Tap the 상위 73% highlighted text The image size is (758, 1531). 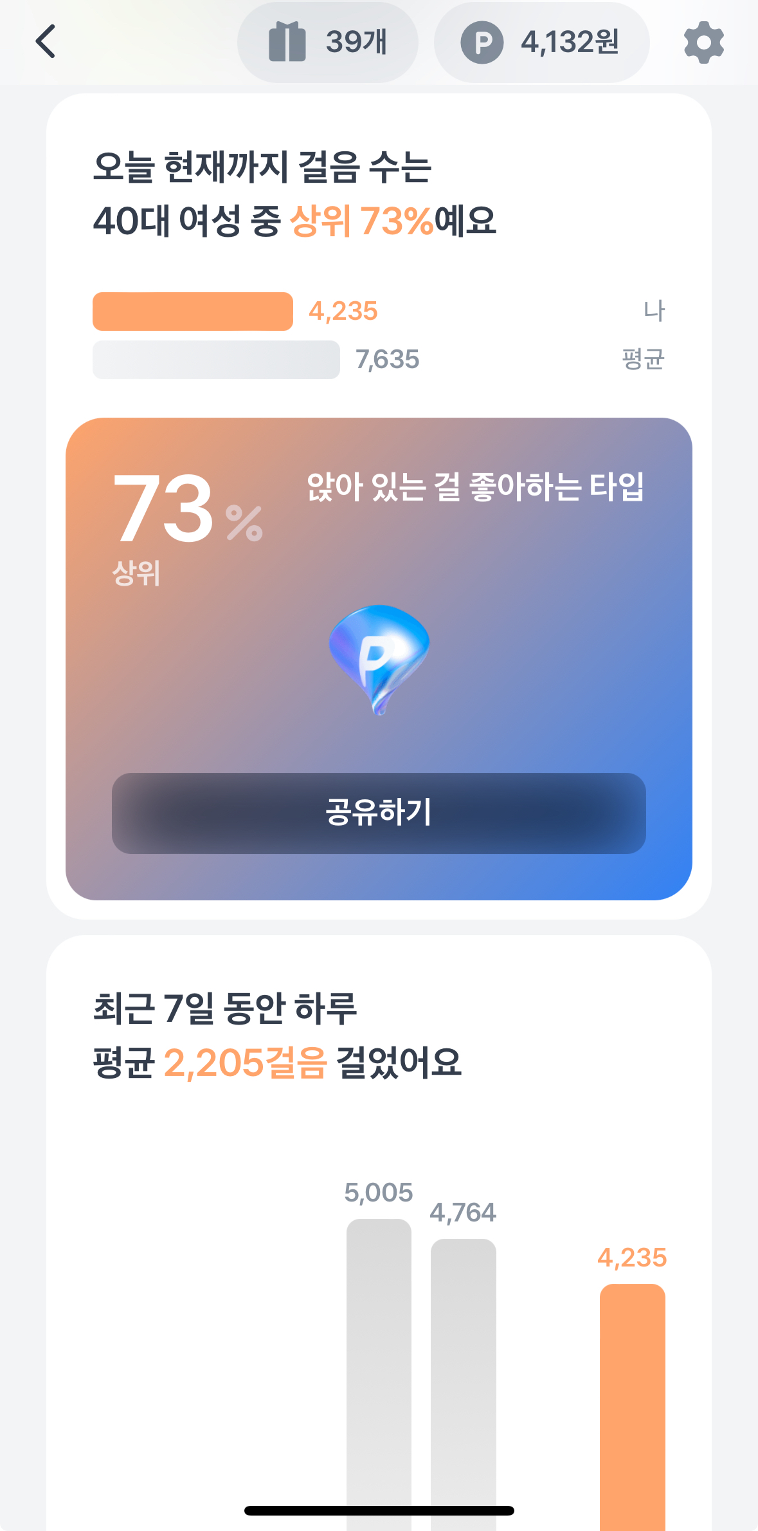[362, 221]
